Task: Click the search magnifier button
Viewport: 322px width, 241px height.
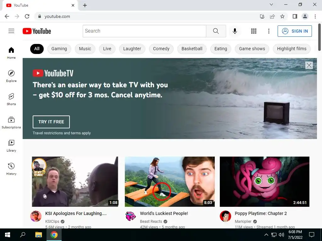Action: [x=216, y=31]
